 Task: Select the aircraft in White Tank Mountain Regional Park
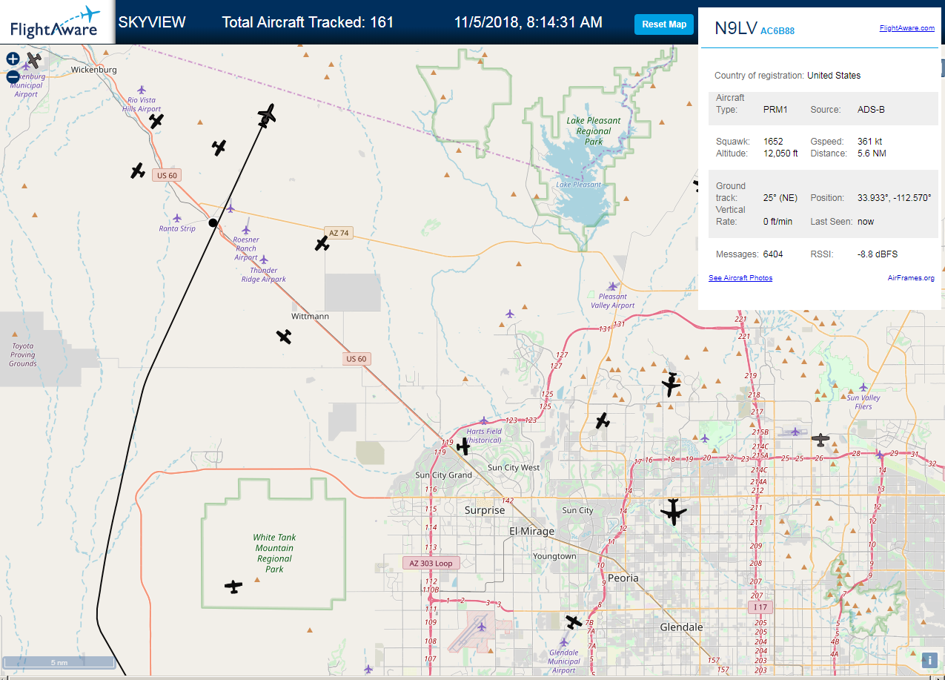(233, 587)
